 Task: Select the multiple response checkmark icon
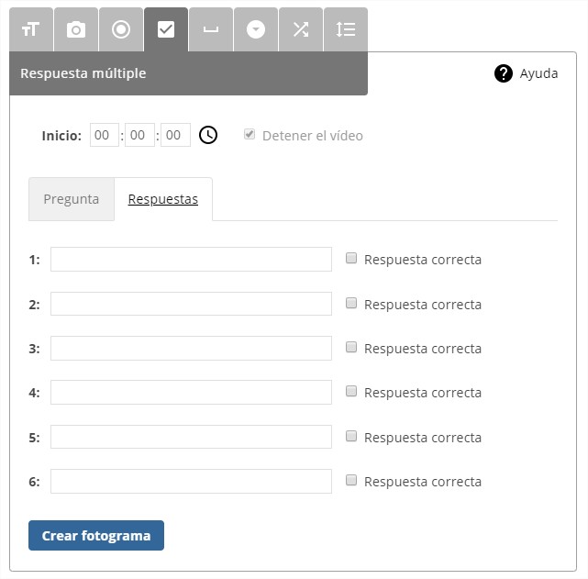(166, 29)
